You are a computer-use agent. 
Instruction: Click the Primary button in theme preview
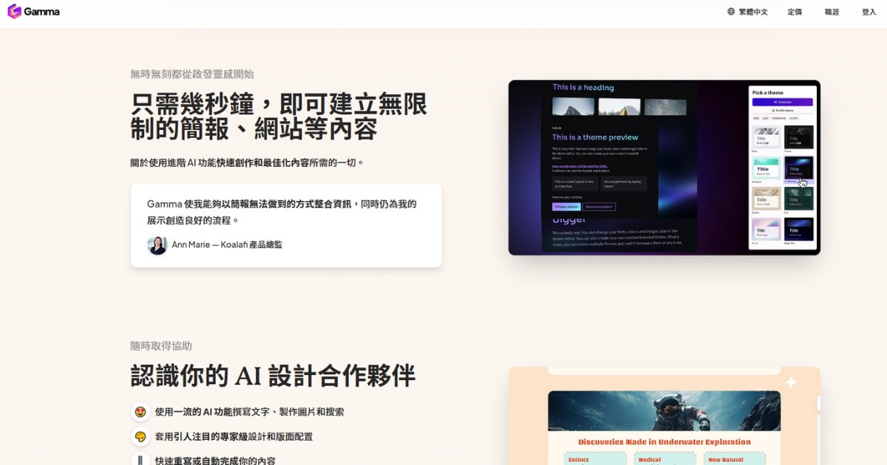pyautogui.click(x=565, y=207)
